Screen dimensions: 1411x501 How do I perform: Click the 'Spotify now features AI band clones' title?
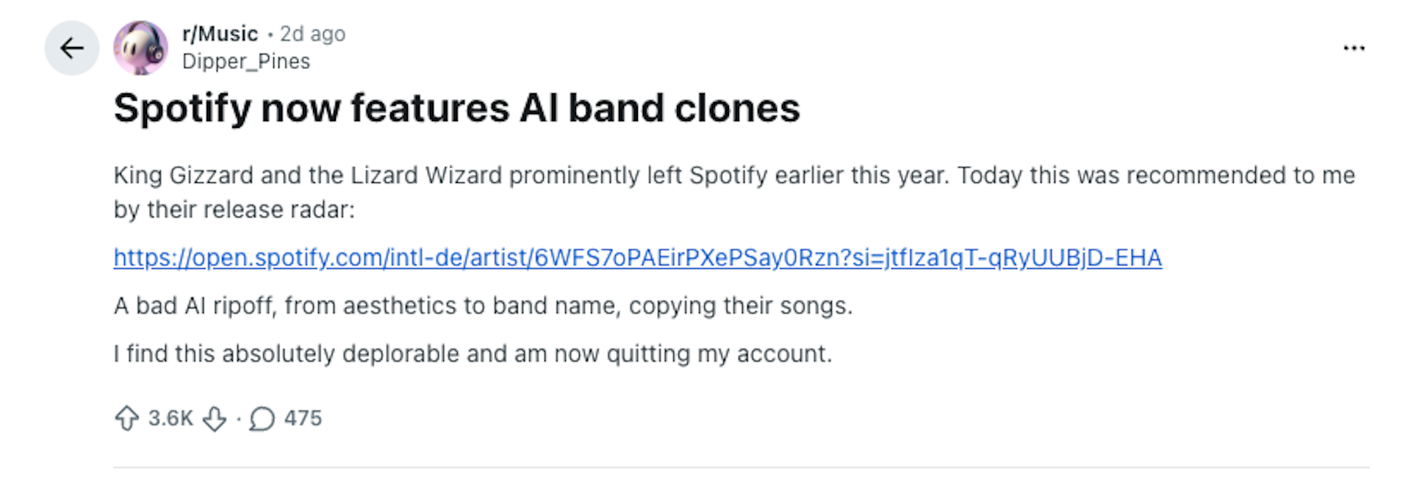tap(456, 109)
